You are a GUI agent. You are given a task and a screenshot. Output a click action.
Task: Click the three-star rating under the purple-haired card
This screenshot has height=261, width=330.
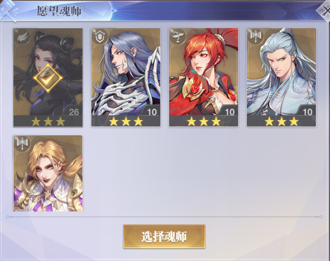126,121
